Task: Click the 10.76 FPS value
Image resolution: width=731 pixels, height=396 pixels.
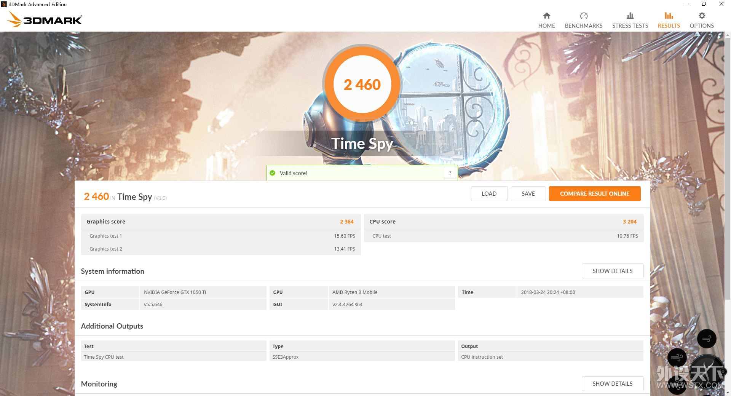Action: 627,236
